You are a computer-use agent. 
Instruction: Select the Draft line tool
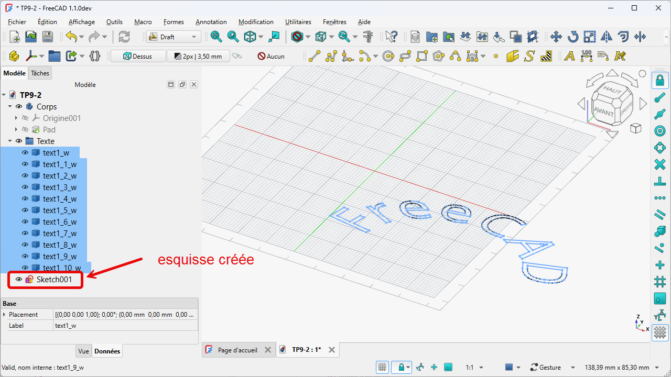coord(315,56)
